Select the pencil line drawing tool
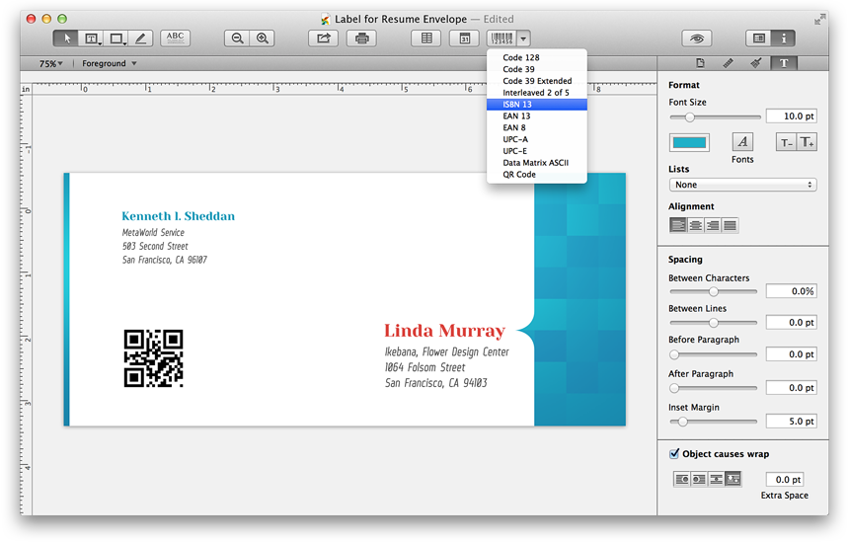The width and height of the screenshot is (849, 543). pos(140,39)
